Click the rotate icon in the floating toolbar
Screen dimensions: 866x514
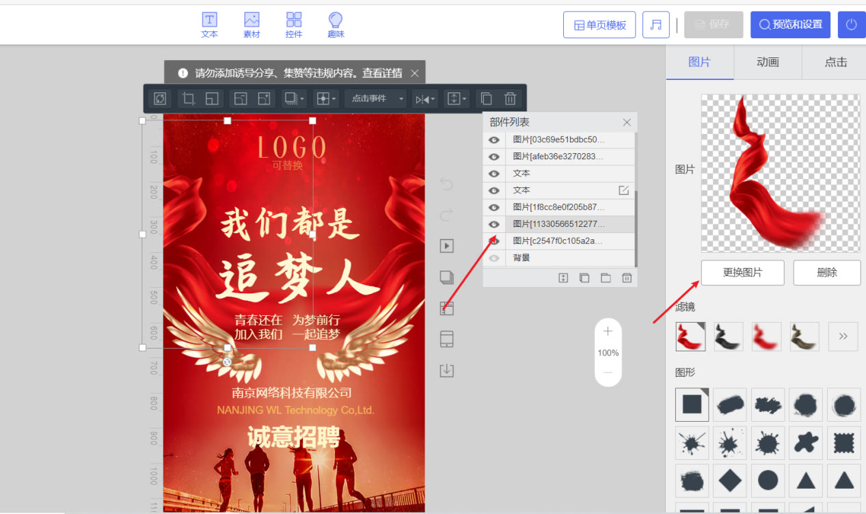pos(159,98)
